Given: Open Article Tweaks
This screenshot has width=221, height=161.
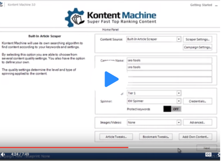Looking at the screenshot, I should (116, 137).
